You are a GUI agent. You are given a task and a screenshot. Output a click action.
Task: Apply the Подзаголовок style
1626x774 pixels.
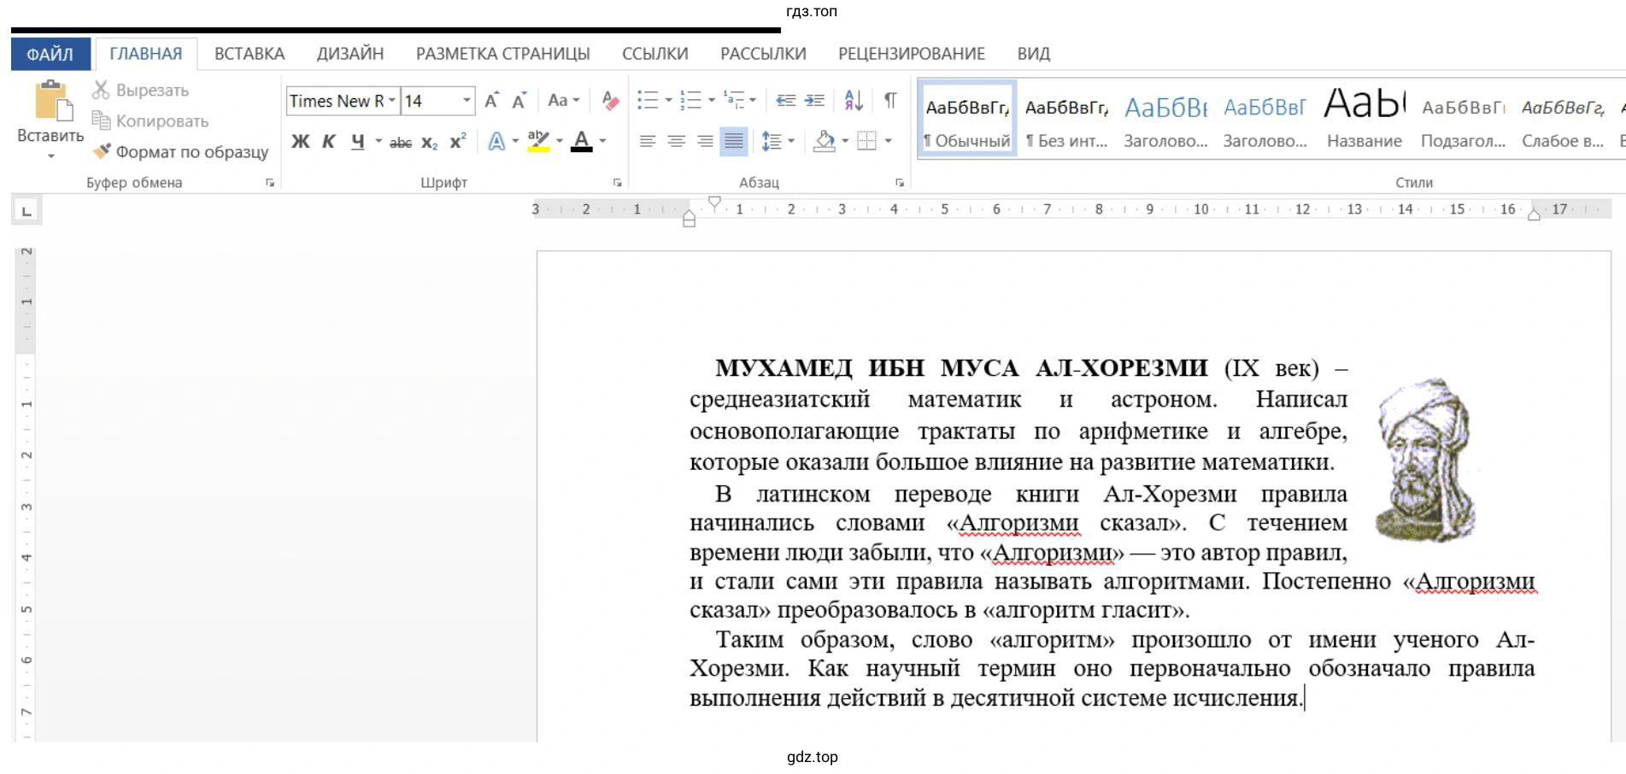click(1463, 120)
